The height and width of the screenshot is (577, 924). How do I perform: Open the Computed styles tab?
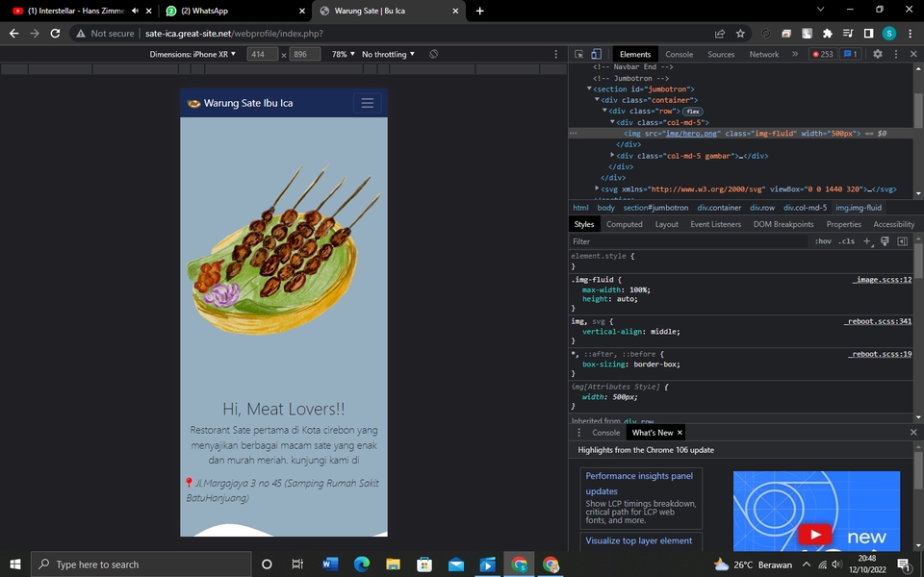pos(624,223)
